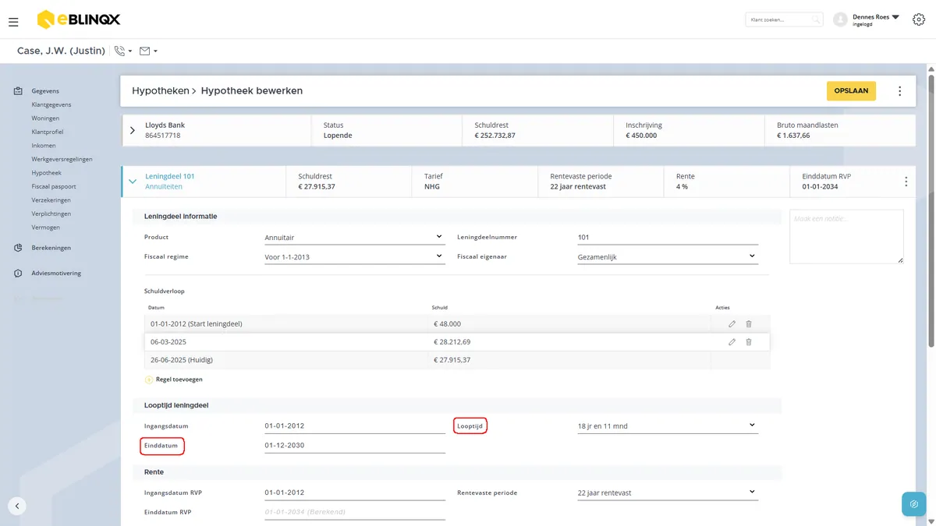
Task: Click the Einddatum field showing 01-12-2030
Action: click(x=355, y=446)
